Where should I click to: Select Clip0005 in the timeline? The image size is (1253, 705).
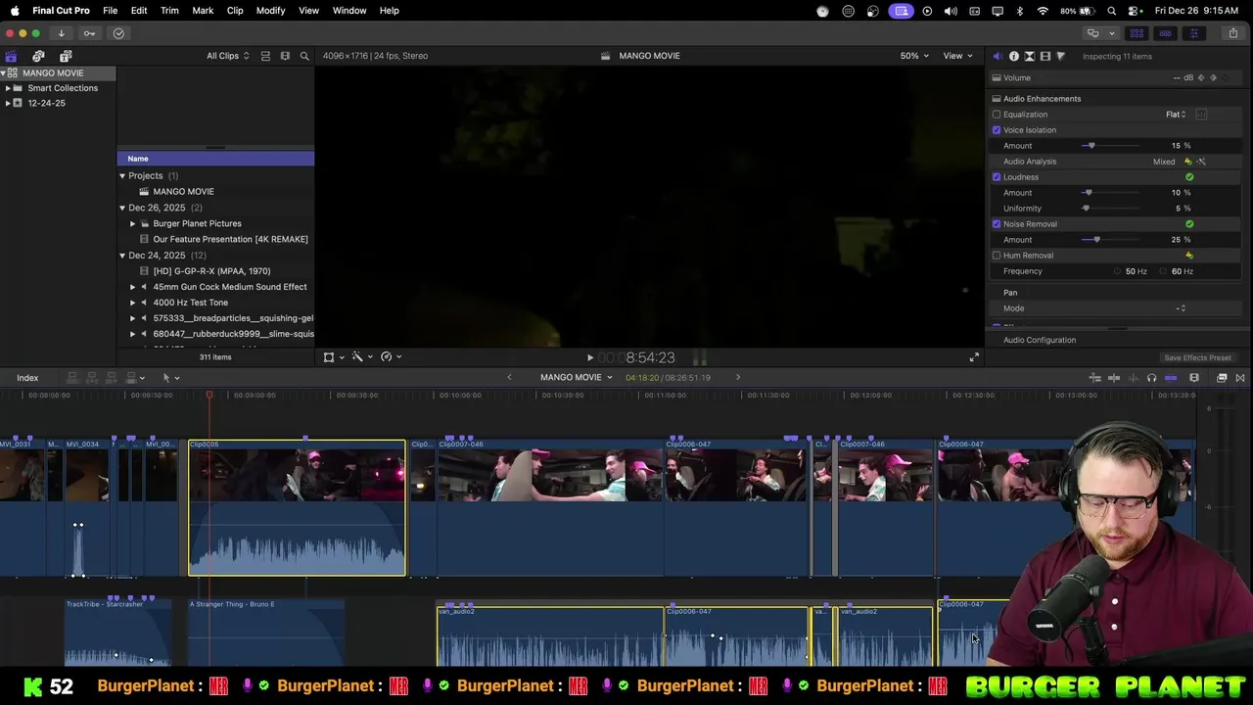pyautogui.click(x=297, y=508)
